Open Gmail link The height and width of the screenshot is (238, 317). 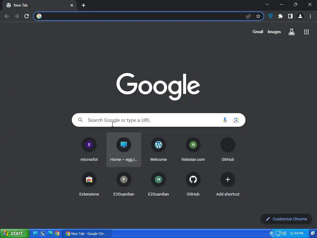(258, 32)
